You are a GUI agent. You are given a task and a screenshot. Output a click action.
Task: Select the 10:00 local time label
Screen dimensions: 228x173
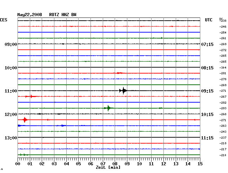[x=11, y=68]
